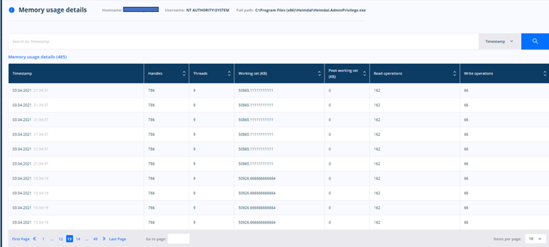Click the last row timestamp 03.04.2021 15:34:19
Screen dimensions: 549x247
pos(30,222)
